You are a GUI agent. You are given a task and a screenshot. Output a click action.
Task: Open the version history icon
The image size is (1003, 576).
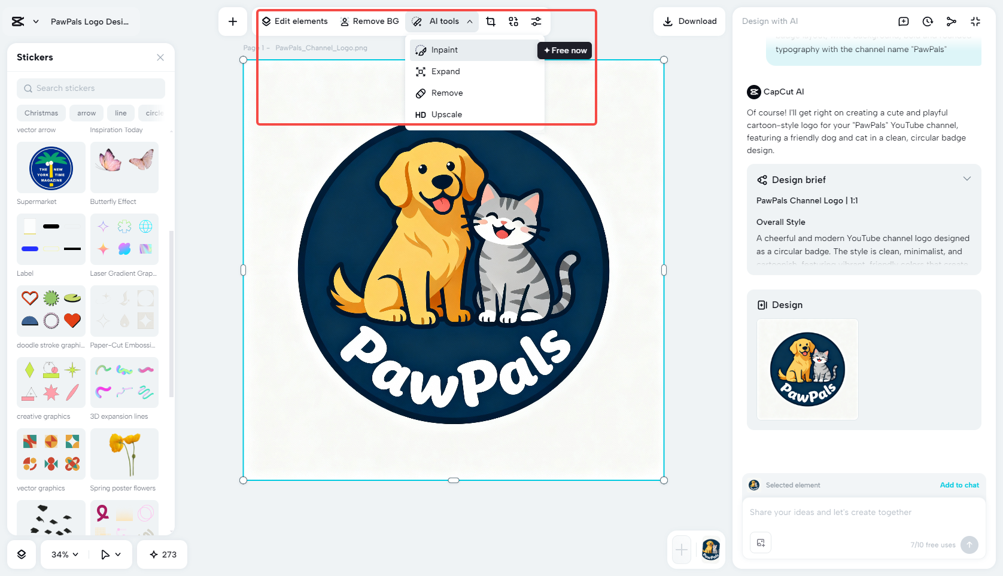927,21
